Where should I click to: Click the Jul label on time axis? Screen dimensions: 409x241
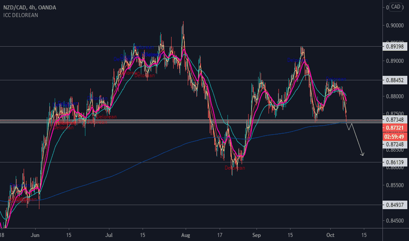click(x=109, y=235)
